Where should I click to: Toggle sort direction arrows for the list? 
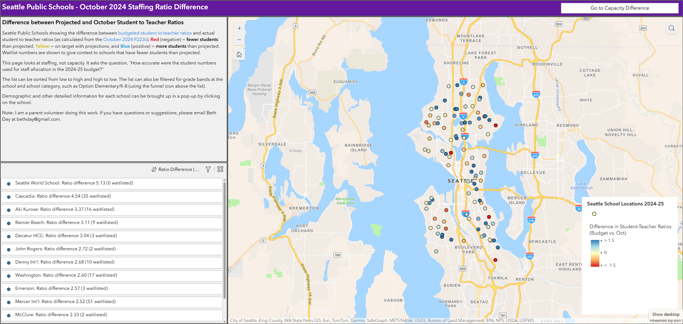tap(154, 169)
